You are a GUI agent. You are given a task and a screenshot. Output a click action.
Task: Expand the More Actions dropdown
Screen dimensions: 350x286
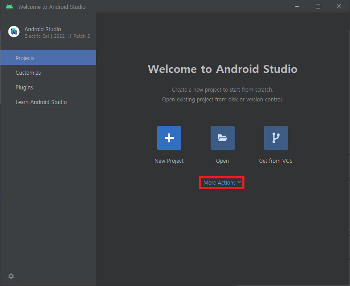(222, 182)
